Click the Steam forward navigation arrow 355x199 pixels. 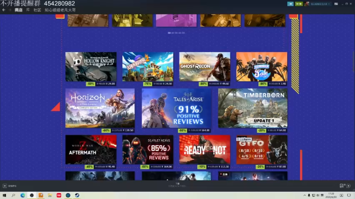coord(10,10)
